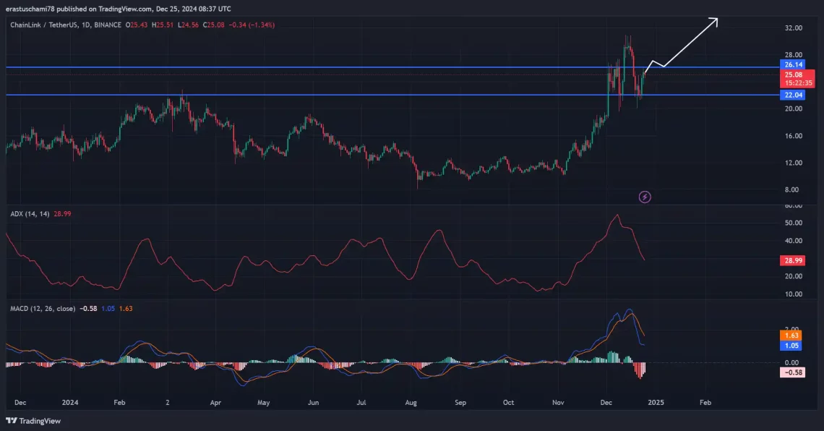Click the -0.58 histogram value badge
This screenshot has height=431, width=824.
click(791, 372)
